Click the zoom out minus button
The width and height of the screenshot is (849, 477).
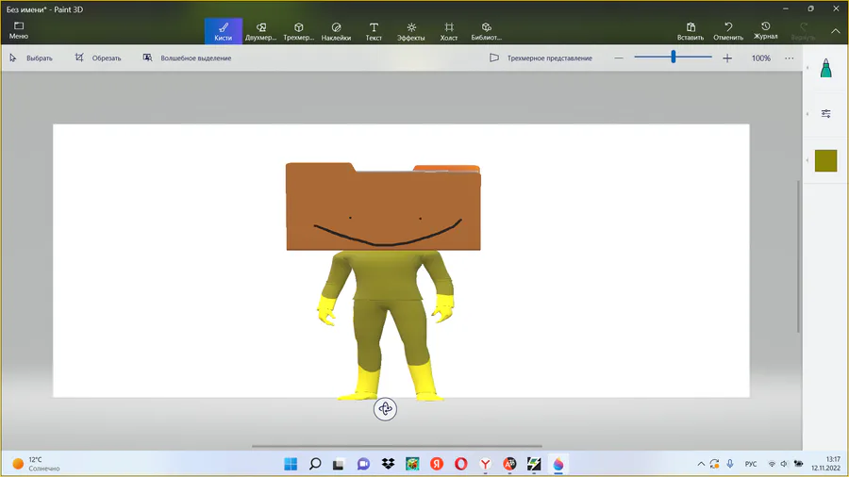point(619,58)
